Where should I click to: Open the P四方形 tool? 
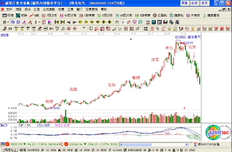point(49,15)
